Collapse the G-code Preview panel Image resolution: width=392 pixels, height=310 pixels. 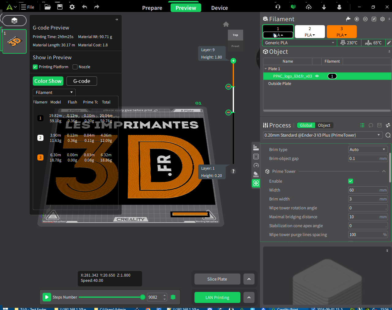[117, 19]
